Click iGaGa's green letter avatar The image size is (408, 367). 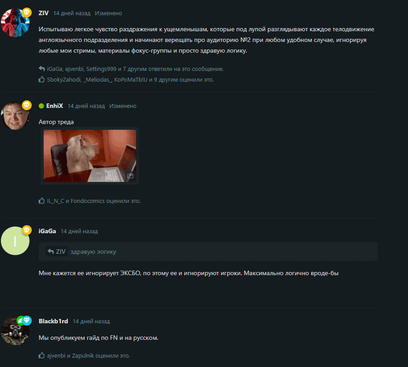coord(15,241)
